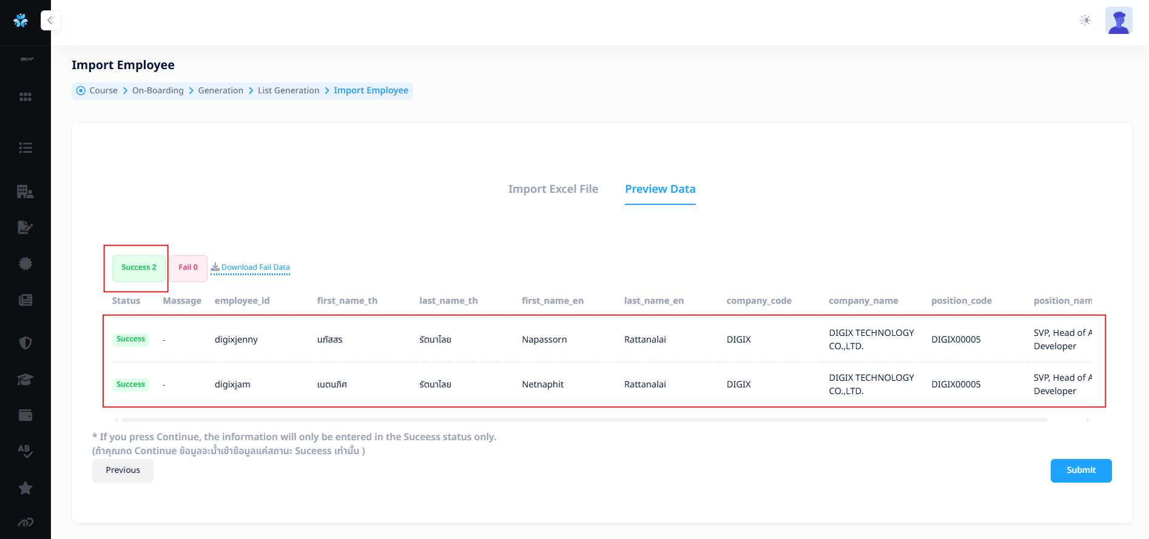Image resolution: width=1149 pixels, height=539 pixels.
Task: Toggle the light/dark theme sun icon
Action: (1085, 21)
